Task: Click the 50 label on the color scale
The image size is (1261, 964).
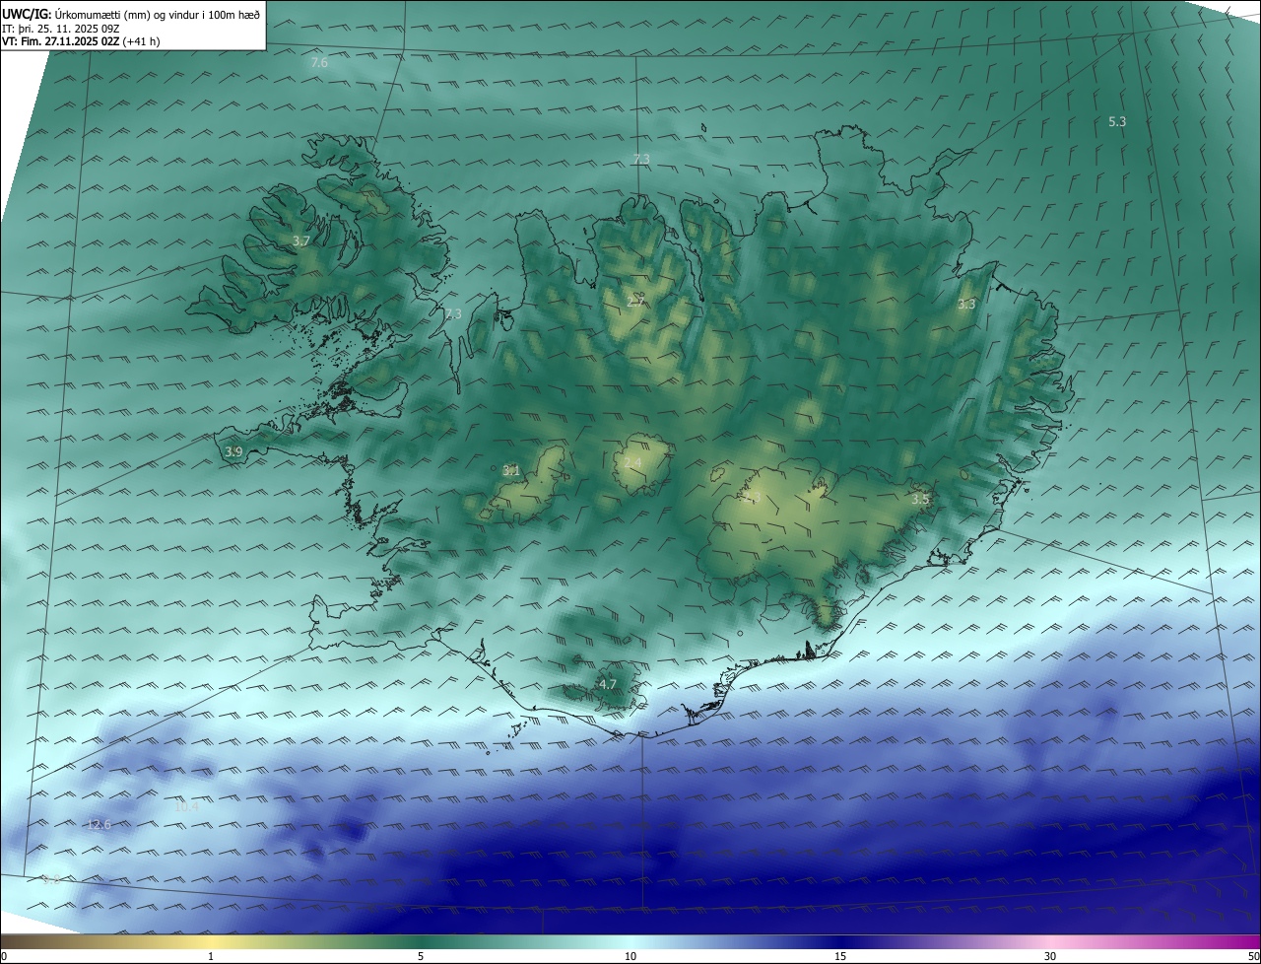Action: click(x=1253, y=956)
